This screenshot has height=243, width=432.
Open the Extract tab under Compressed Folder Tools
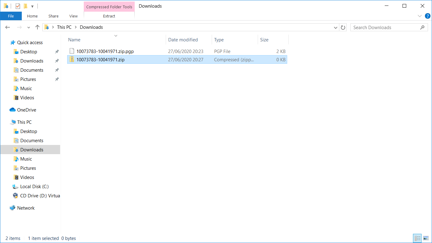109,16
